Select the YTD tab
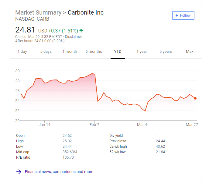The width and height of the screenshot is (209, 186). tap(118, 52)
